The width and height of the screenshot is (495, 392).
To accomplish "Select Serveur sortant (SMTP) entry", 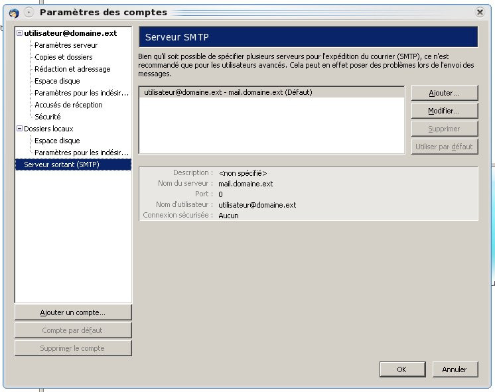I will (61, 164).
